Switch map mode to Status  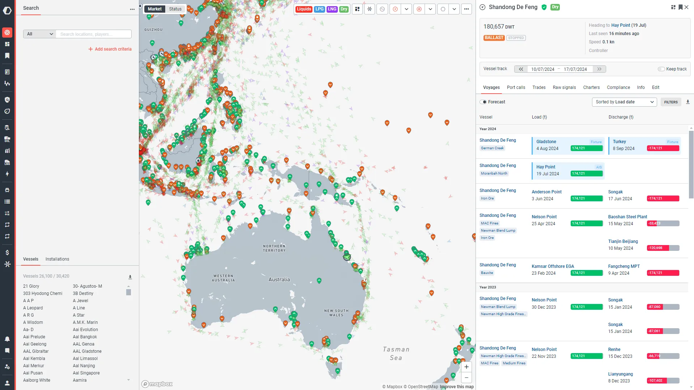pyautogui.click(x=175, y=9)
